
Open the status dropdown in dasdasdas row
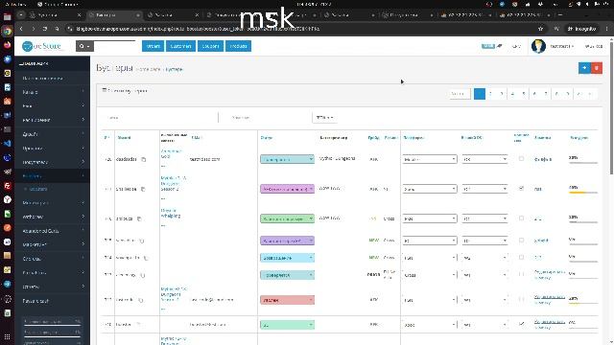pos(287,159)
